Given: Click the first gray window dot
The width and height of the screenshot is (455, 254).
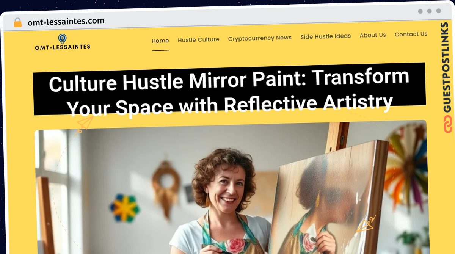Looking at the screenshot, I should [x=420, y=11].
